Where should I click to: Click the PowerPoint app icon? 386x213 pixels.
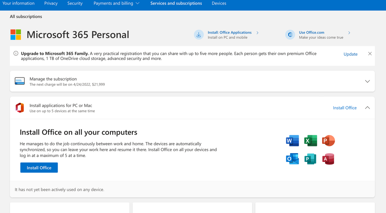pos(328,141)
